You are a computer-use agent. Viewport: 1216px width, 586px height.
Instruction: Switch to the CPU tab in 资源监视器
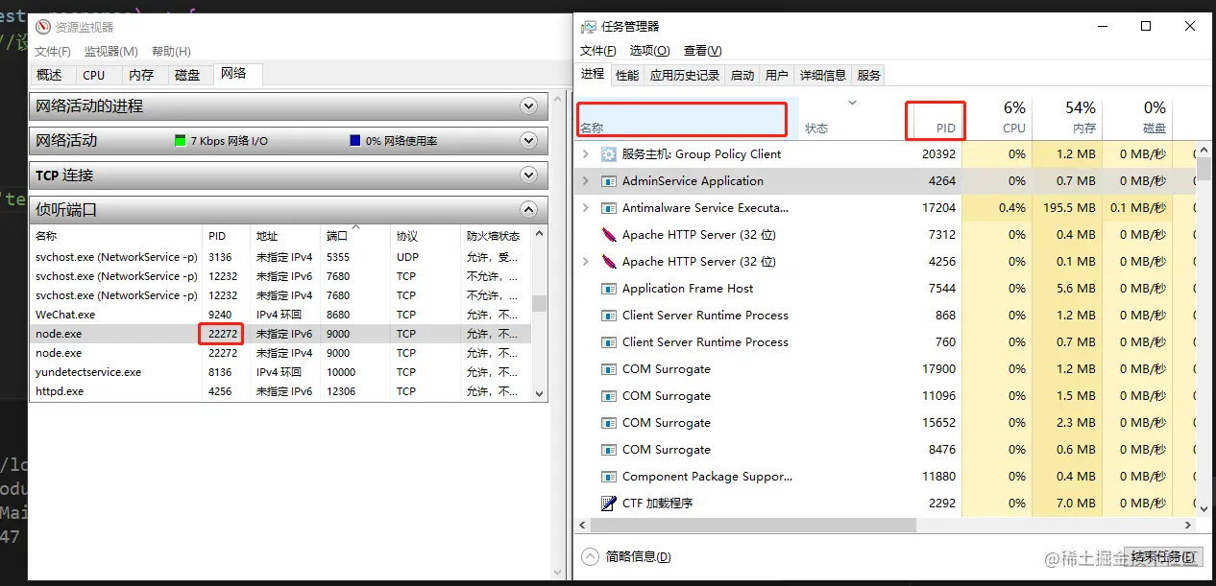tap(94, 75)
